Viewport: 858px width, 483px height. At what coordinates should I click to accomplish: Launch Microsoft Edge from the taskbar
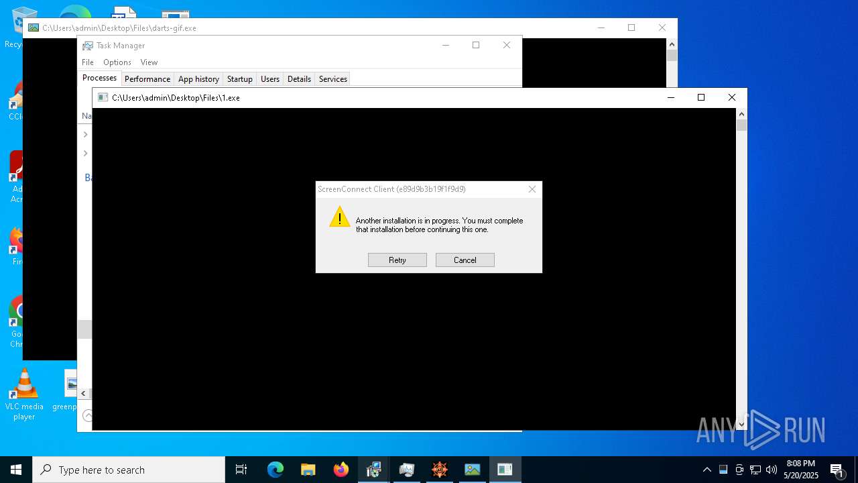[x=275, y=470]
